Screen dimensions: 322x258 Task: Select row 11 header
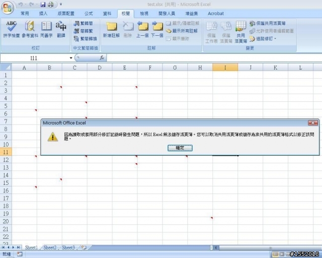(6, 152)
